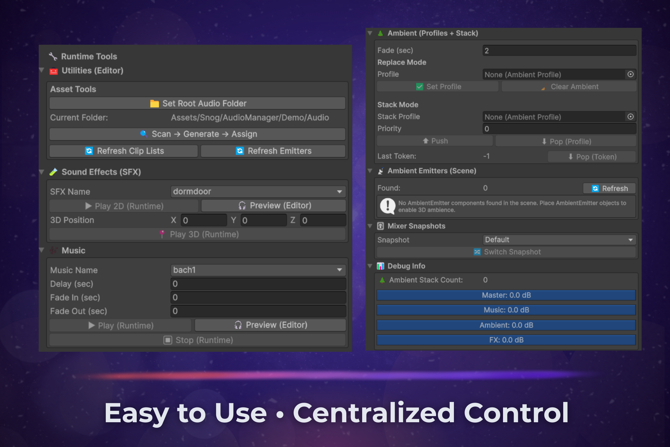Screen dimensions: 670x447
Task: Open the Snapshot dropdown set to Default
Action: 559,240
